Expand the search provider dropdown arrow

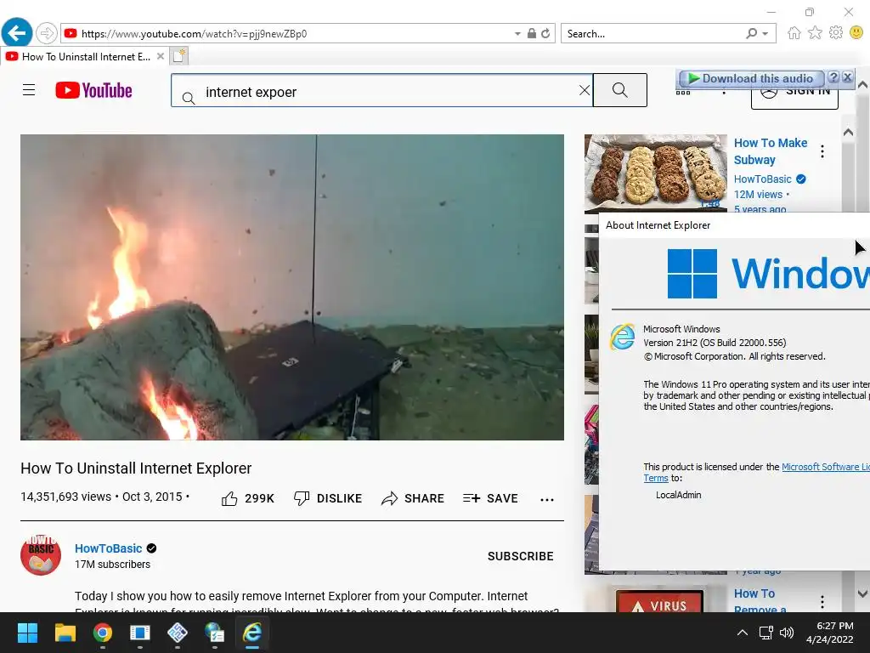coord(765,34)
